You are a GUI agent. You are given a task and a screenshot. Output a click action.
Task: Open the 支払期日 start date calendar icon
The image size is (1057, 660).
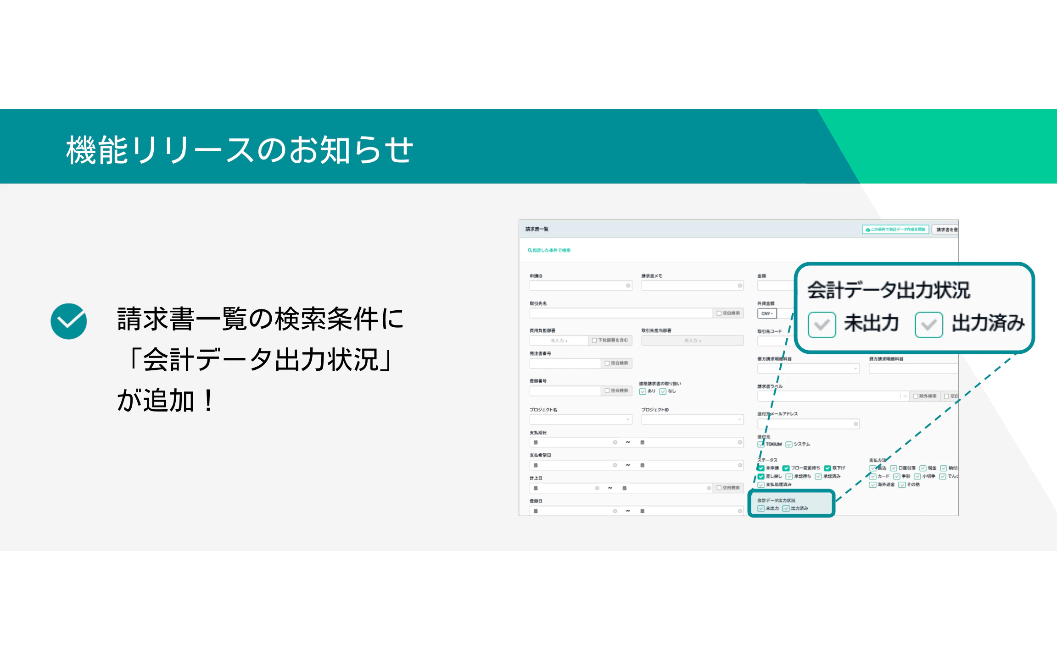click(x=536, y=443)
